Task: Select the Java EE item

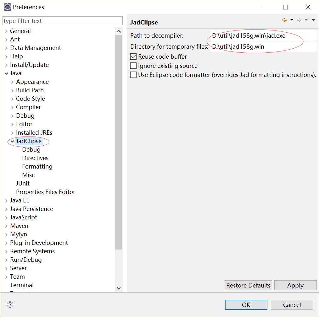Action: click(x=20, y=201)
